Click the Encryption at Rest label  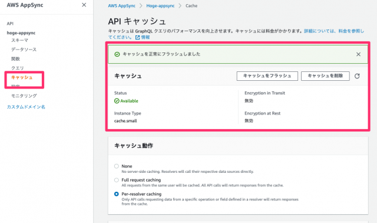(263, 113)
